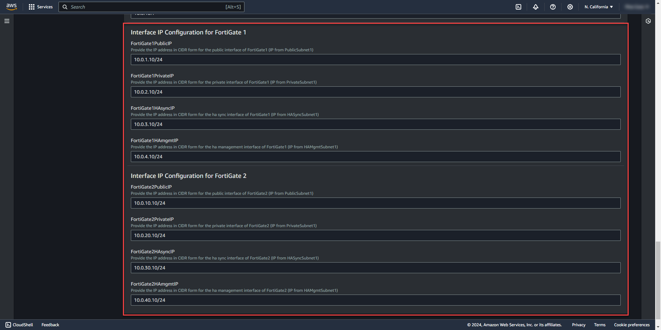Open the settings gear icon
Viewport: 661px width, 330px height.
(x=570, y=7)
